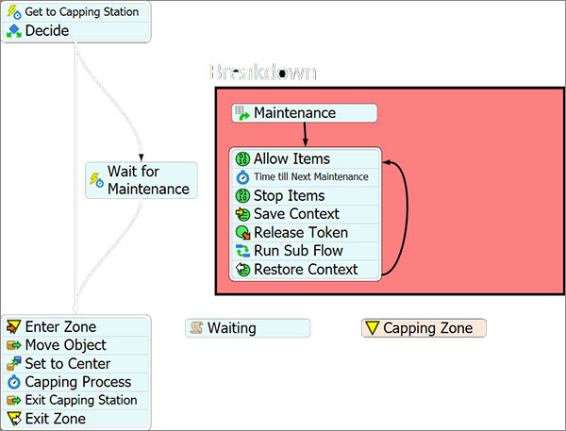Screen dimensions: 566x431
Task: Click the Stop Items activity icon
Action: 242,196
